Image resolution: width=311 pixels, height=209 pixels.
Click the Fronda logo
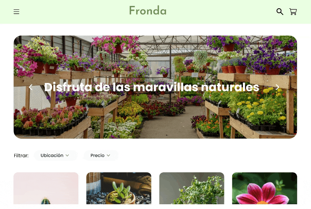pyautogui.click(x=148, y=11)
